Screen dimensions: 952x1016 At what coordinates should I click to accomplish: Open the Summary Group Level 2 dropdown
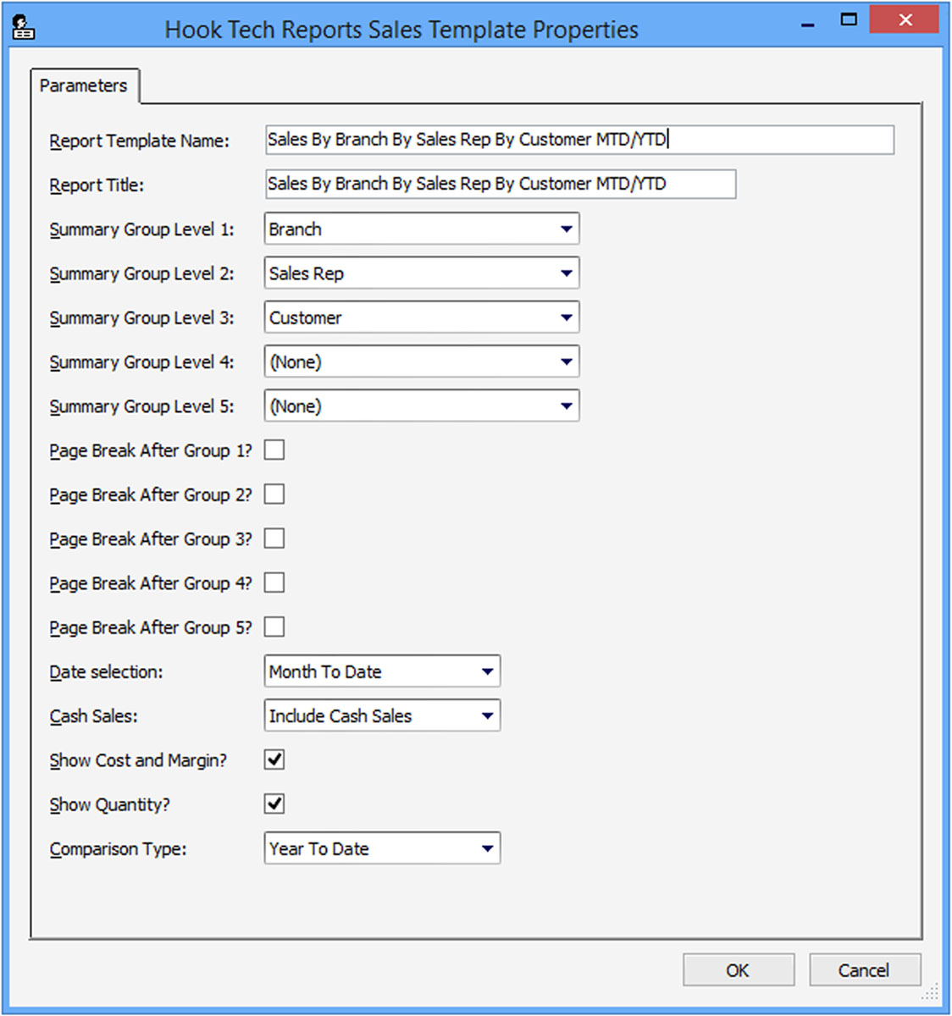tap(422, 273)
